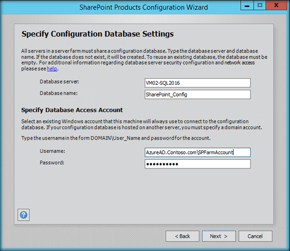Open the help link in the description

51,69
